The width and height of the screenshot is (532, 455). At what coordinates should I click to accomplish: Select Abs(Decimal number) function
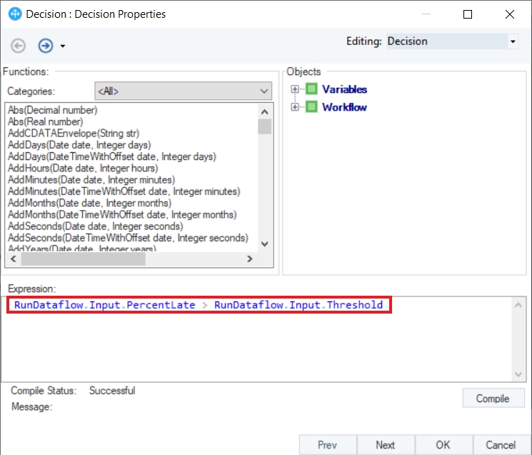53,110
